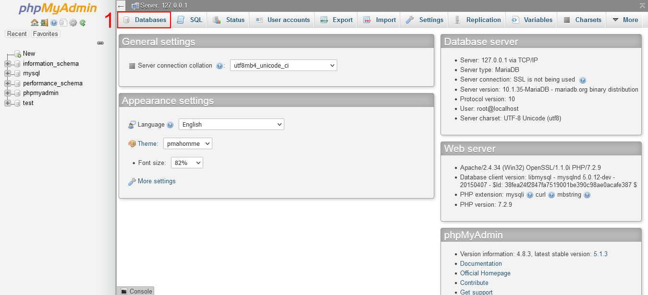Viewport: 648px width, 295px height.
Task: Open help icon next to mbstring extension
Action: [x=587, y=195]
